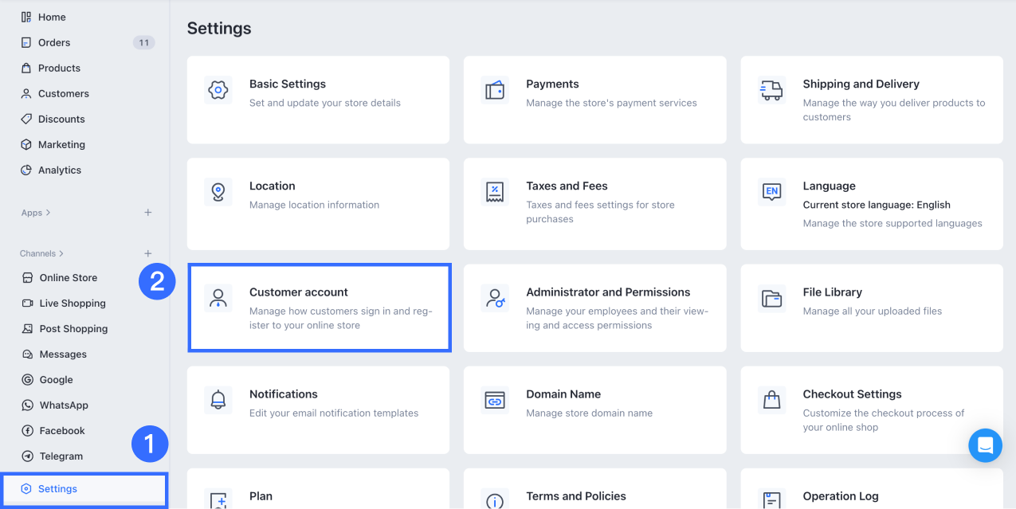Add a new app with plus icon

(147, 213)
